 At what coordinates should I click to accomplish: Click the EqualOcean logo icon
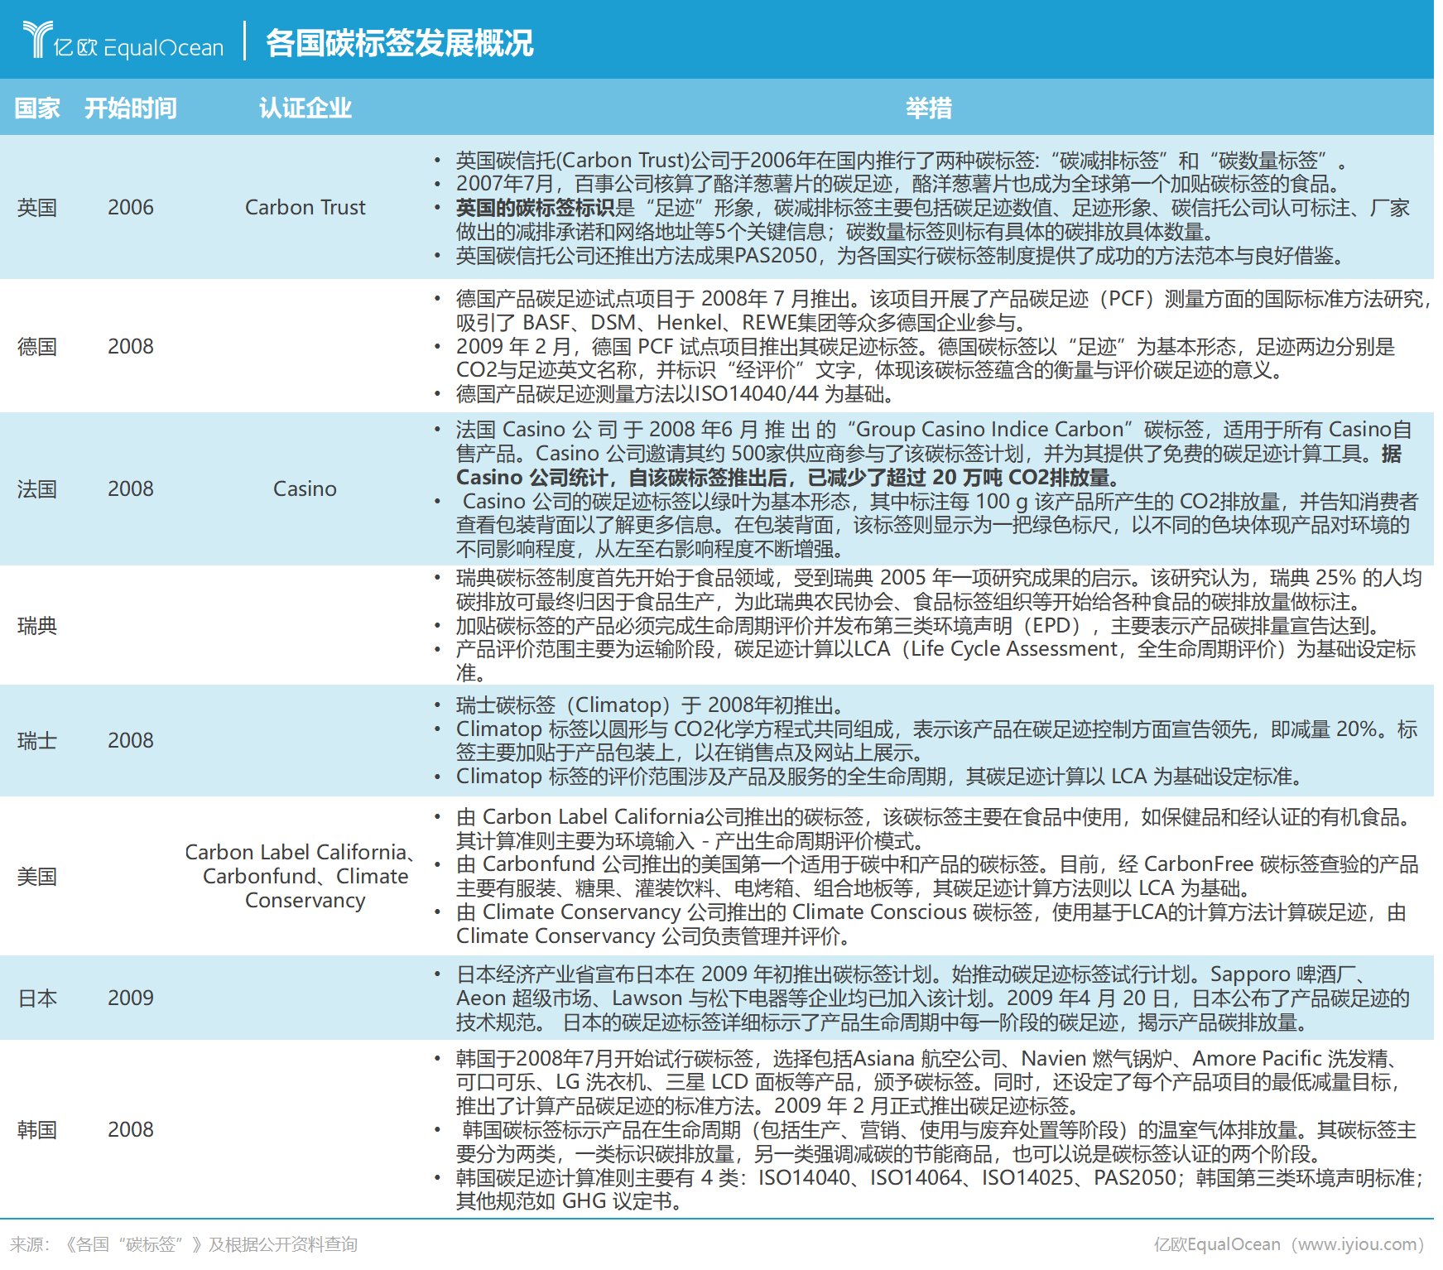point(37,39)
